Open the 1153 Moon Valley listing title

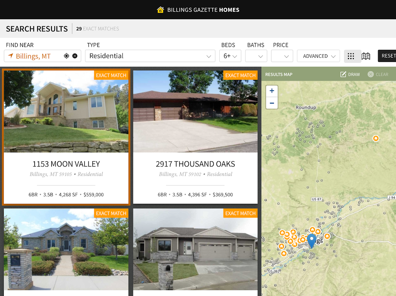tap(66, 164)
